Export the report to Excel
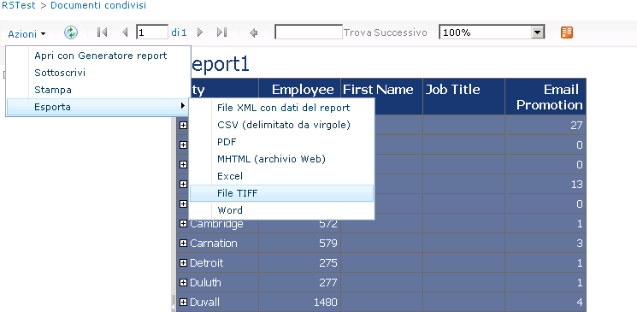This screenshot has height=312, width=637. pyautogui.click(x=230, y=176)
